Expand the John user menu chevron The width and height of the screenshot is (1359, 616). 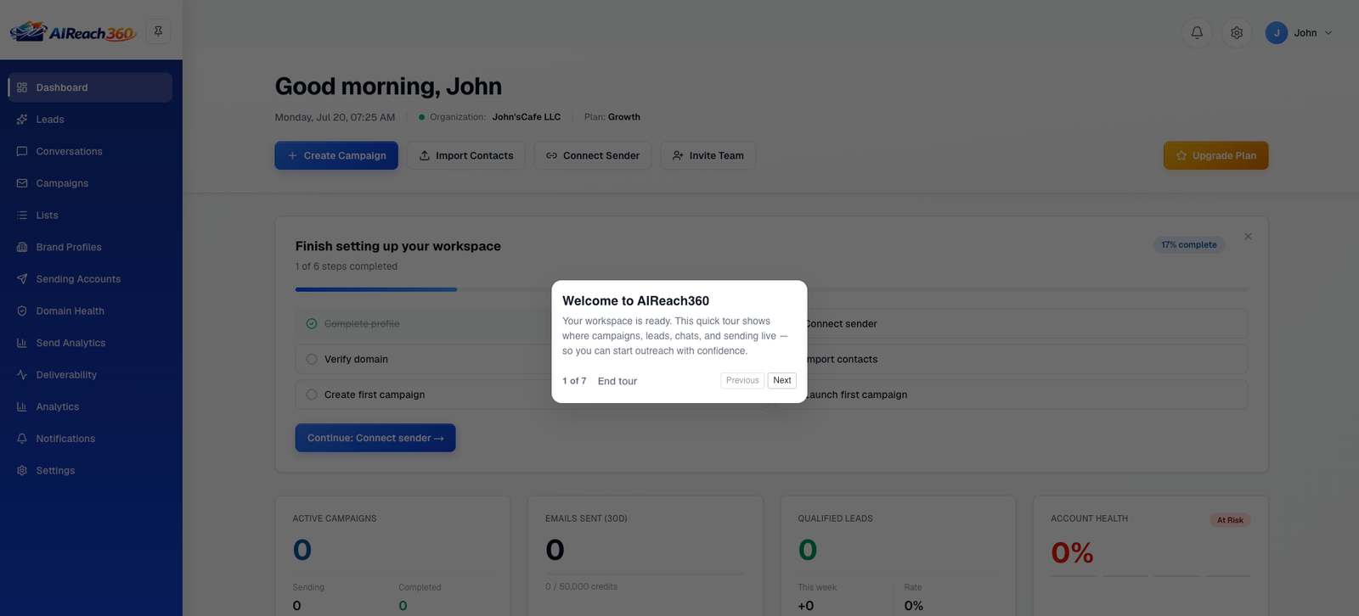(x=1328, y=33)
